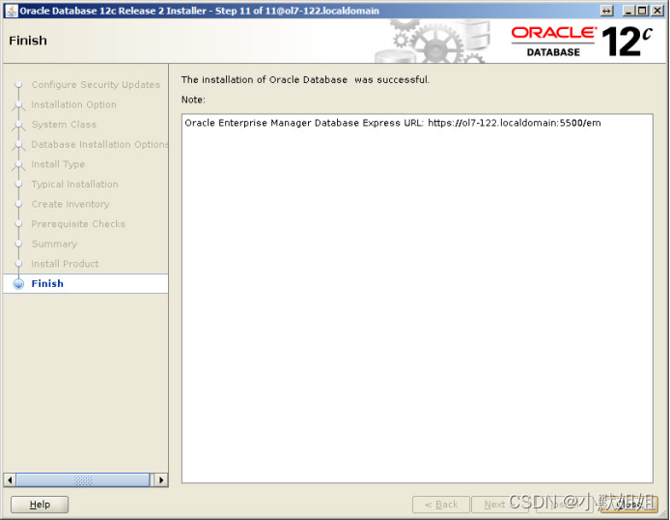670x520 pixels.
Task: Close the installer window via title bar X
Action: pos(657,11)
